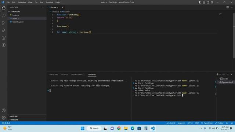Open the Run menu
Viewport: 235px width, 132px height.
[41, 3]
